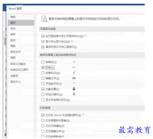Enable 打印隐藏文字(X) checkbox
Image resolution: width=153 pixels, height=139 pixels.
click(x=43, y=131)
